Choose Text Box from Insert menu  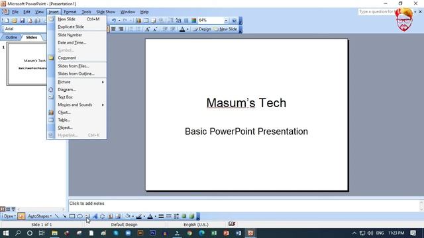77,97
